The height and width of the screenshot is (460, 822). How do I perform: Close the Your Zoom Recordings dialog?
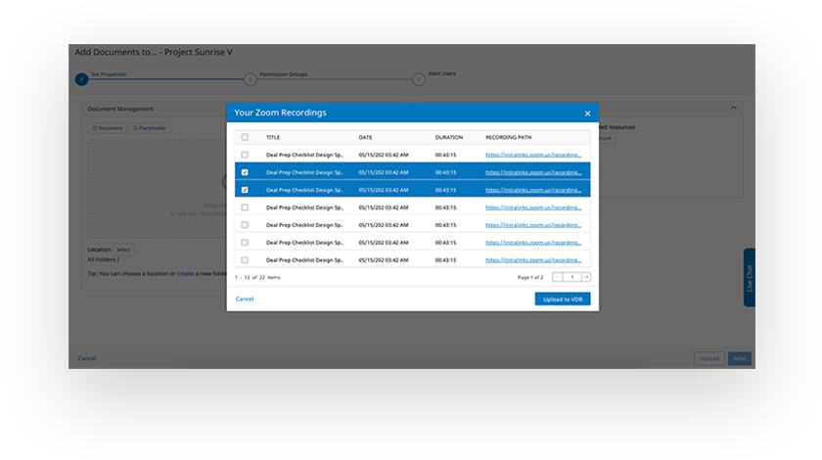[587, 114]
